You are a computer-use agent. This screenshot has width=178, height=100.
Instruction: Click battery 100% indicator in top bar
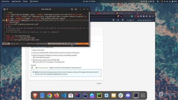pos(174,1)
